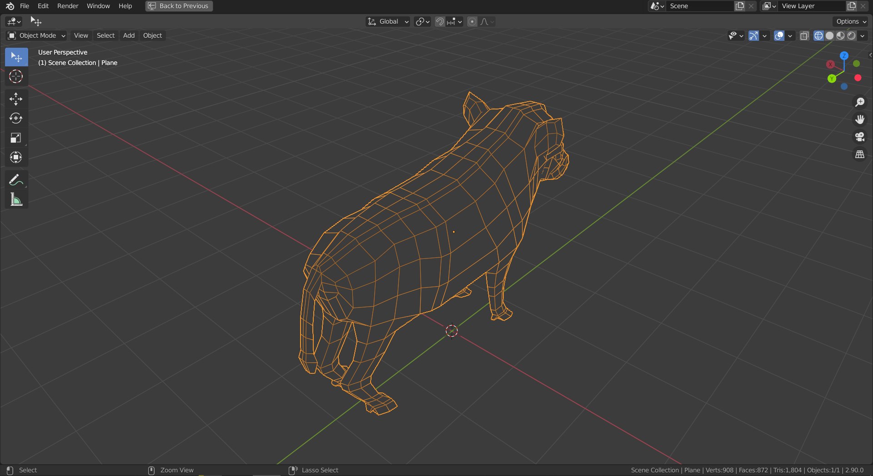Image resolution: width=873 pixels, height=476 pixels.
Task: Click the User Perspective label
Action: (x=63, y=52)
